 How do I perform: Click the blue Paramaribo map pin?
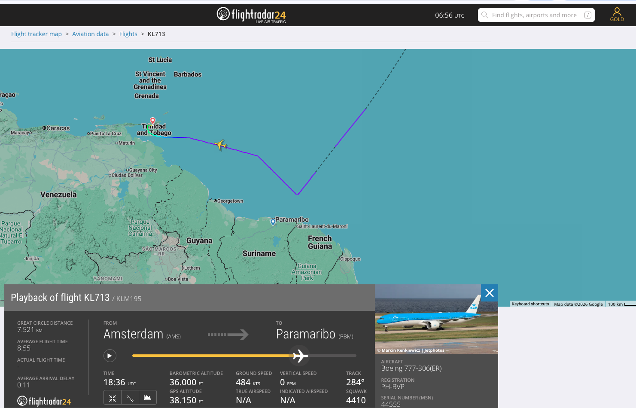point(273,222)
